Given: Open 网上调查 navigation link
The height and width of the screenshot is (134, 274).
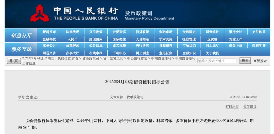Looking at the screenshot, I should (142, 53).
